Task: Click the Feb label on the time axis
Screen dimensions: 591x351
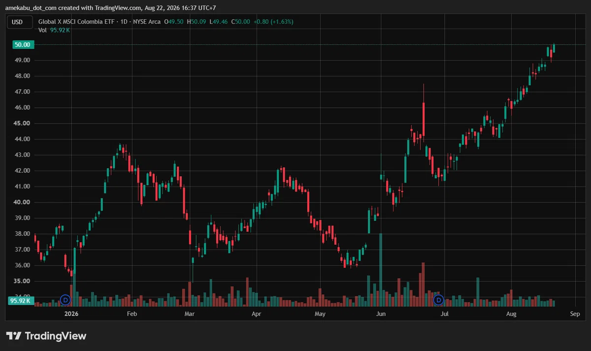Action: pos(132,314)
